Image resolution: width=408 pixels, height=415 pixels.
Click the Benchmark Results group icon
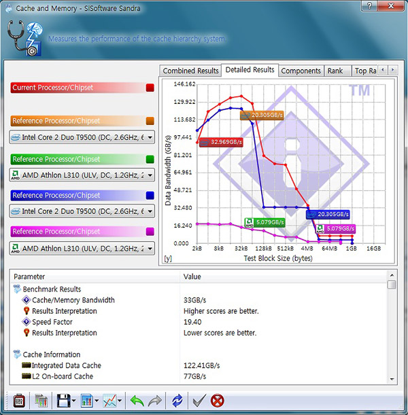coord(17,289)
